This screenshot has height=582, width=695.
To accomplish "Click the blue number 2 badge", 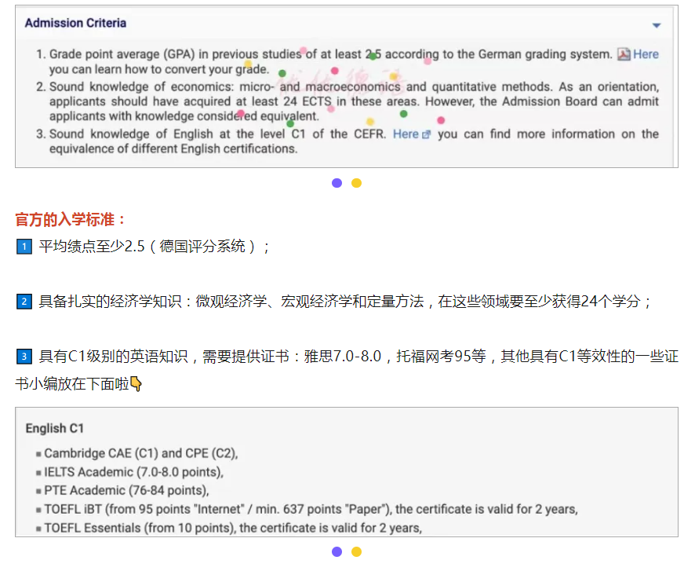I will point(24,302).
